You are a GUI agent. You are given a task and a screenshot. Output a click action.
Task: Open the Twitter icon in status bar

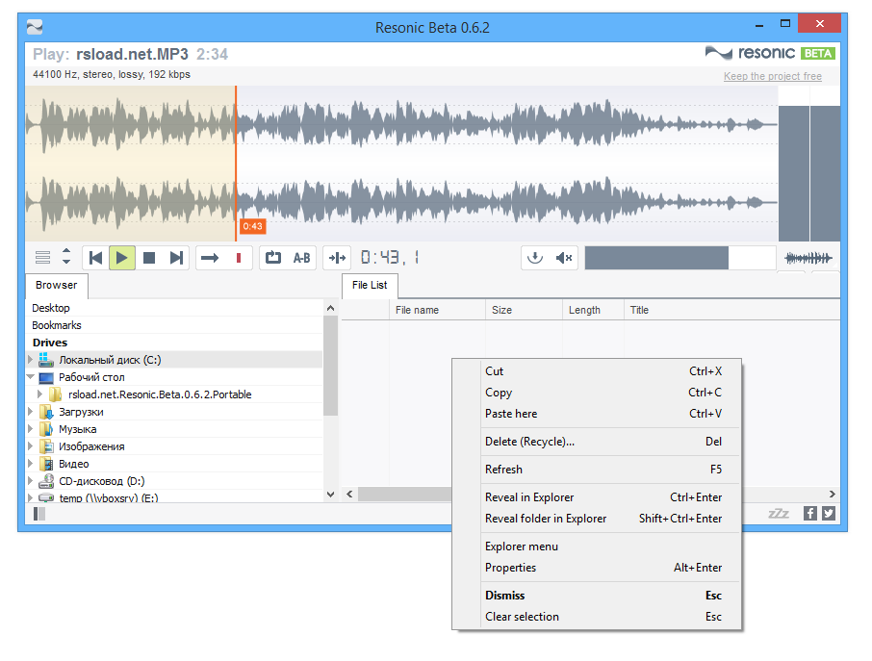pos(829,514)
